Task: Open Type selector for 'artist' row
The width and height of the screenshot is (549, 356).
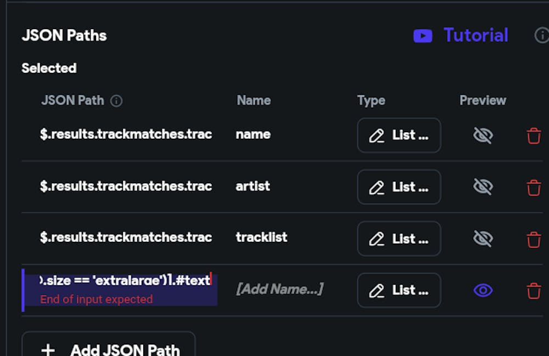Action: point(399,188)
